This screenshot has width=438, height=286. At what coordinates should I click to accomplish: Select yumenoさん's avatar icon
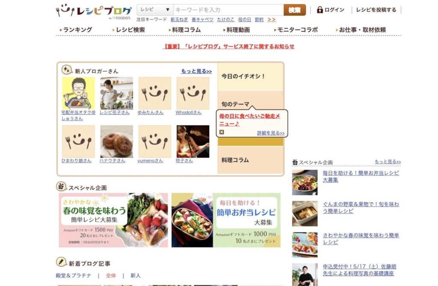tap(155, 141)
